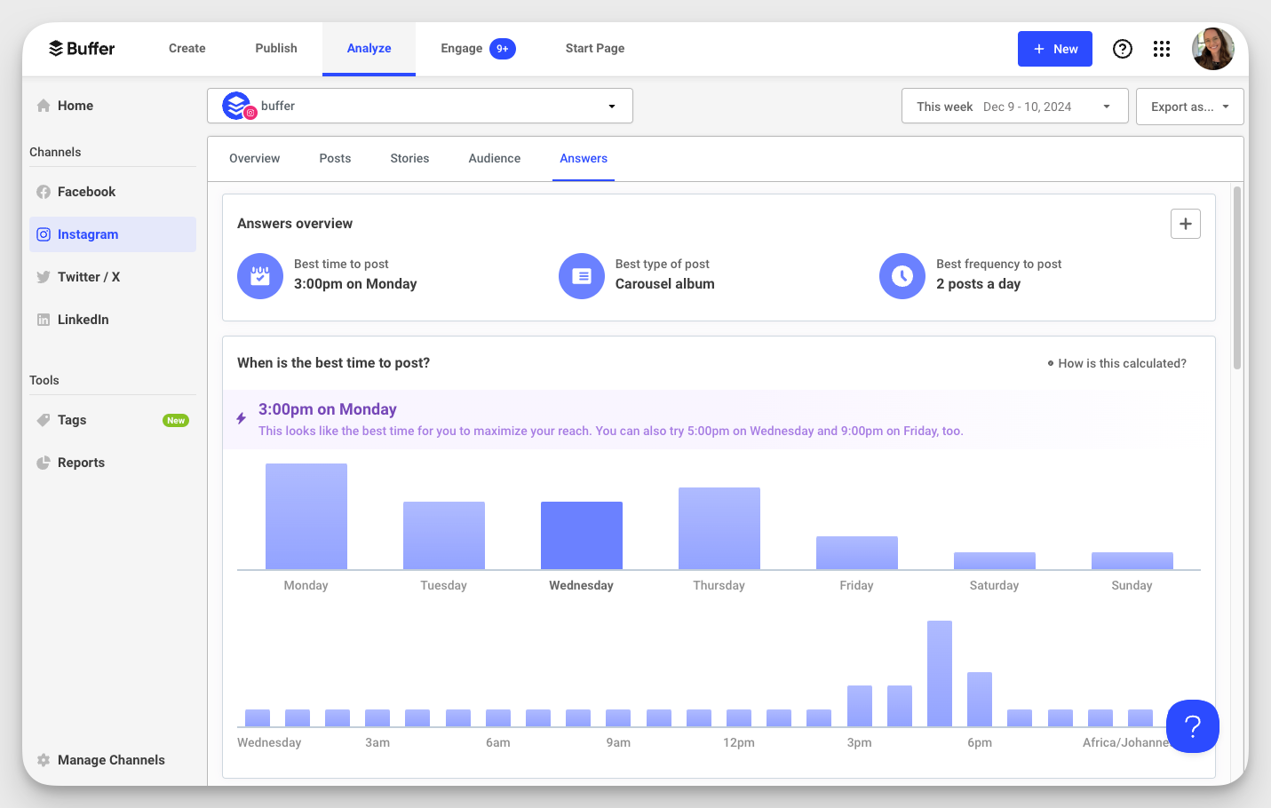Viewport: 1271px width, 808px height.
Task: Open the Export as dropdown
Action: pyautogui.click(x=1189, y=107)
